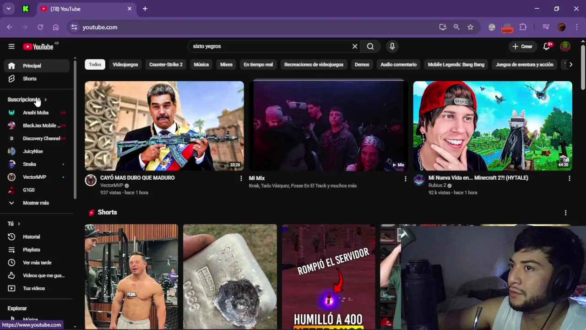Image resolution: width=586 pixels, height=330 pixels.
Task: Open Tus videos in the sidebar
Action: click(x=37, y=288)
